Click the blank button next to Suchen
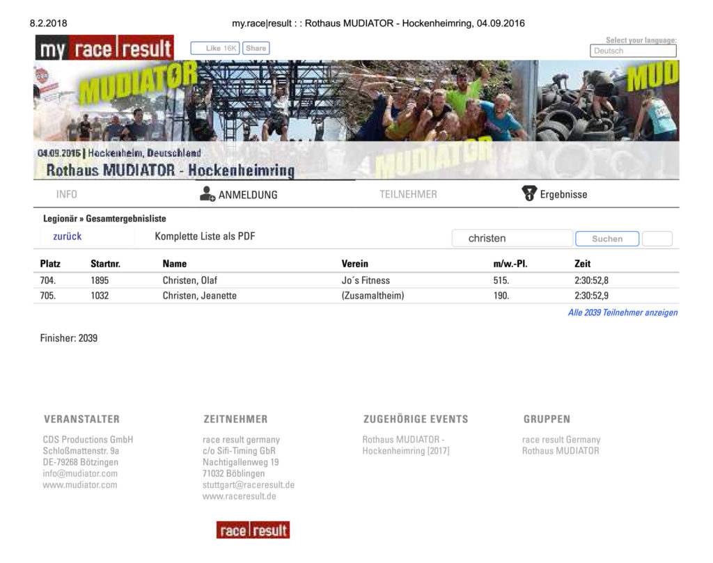Image resolution: width=713 pixels, height=563 pixels. coord(657,239)
